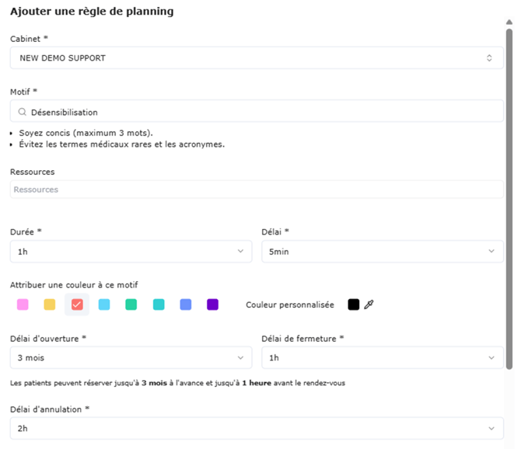Open the Délai d'ouverture dropdown

(x=131, y=357)
